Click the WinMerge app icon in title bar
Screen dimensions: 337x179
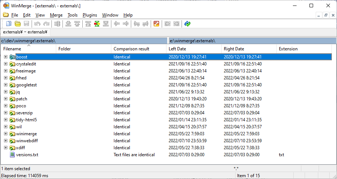click(6, 6)
